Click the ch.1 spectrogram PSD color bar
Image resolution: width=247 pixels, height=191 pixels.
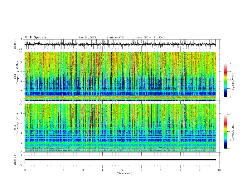tap(225, 80)
